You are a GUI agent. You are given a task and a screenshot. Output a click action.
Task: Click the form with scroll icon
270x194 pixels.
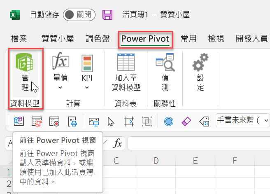point(37,122)
